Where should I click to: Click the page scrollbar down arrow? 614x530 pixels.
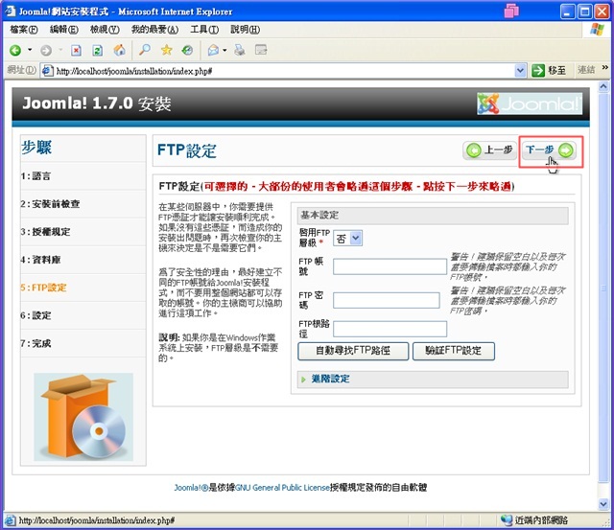[x=603, y=504]
